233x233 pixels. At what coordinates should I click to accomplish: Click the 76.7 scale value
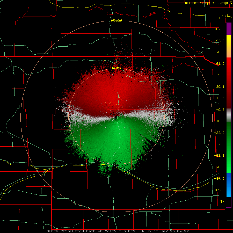(x=220, y=52)
